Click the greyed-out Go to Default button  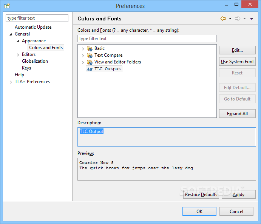237,99
